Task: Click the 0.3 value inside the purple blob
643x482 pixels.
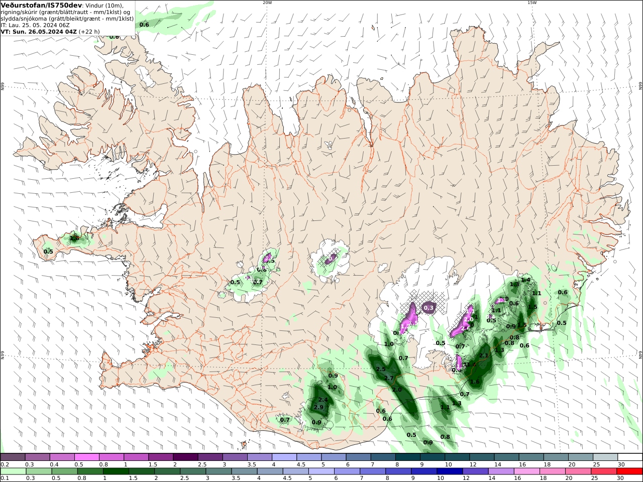Action: pos(428,308)
